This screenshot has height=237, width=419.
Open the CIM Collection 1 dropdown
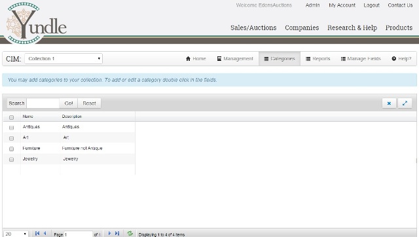pyautogui.click(x=64, y=58)
